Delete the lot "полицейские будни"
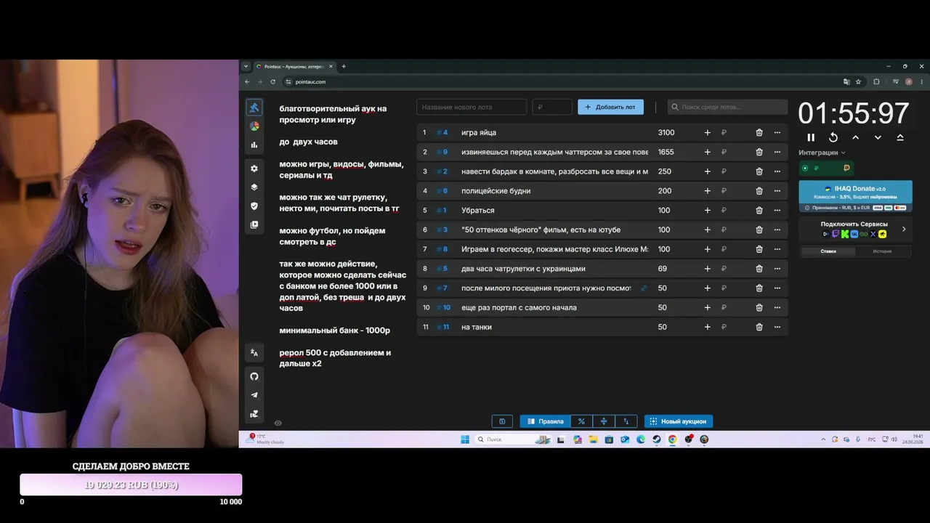Image resolution: width=930 pixels, height=523 pixels. [x=759, y=191]
